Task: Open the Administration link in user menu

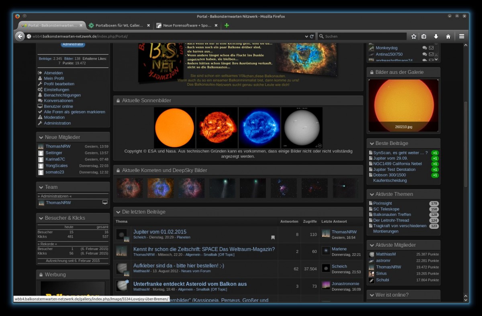Action: pyautogui.click(x=57, y=123)
